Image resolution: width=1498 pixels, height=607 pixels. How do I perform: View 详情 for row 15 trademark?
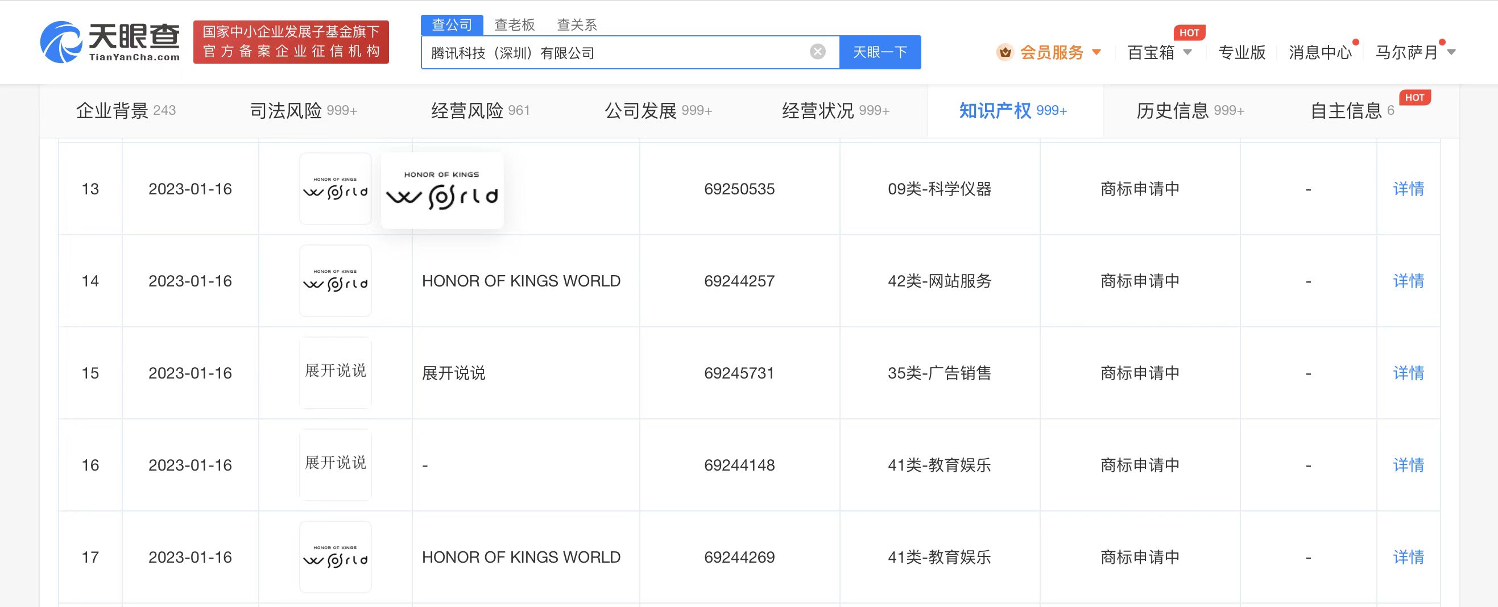1408,373
